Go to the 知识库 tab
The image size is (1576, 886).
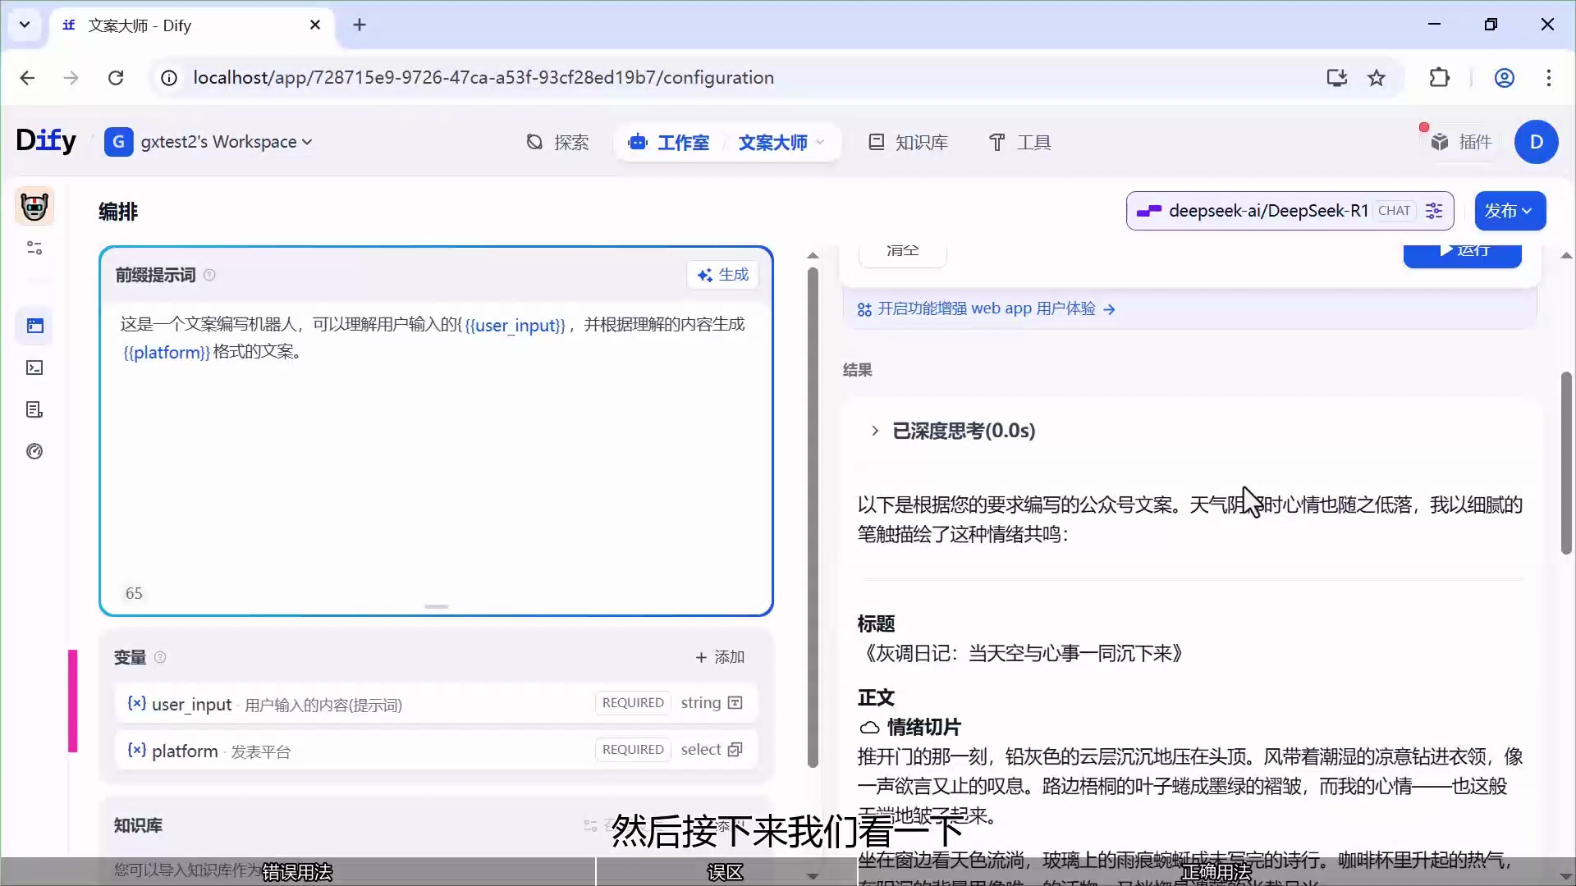909,143
